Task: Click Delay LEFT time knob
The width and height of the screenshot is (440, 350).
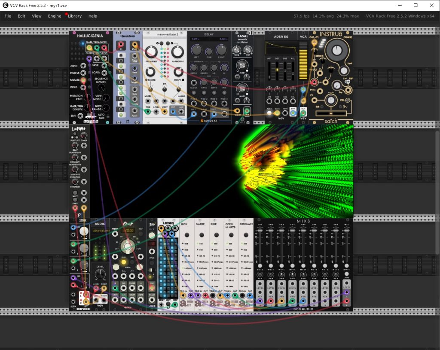Action: (x=196, y=50)
